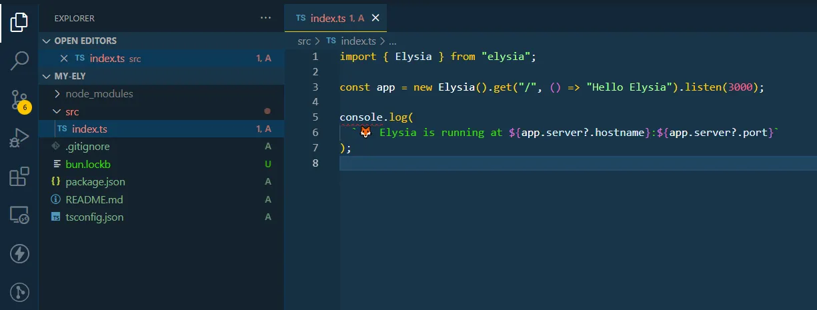Open the Run and Debug view
This screenshot has width=817, height=310.
[x=19, y=138]
